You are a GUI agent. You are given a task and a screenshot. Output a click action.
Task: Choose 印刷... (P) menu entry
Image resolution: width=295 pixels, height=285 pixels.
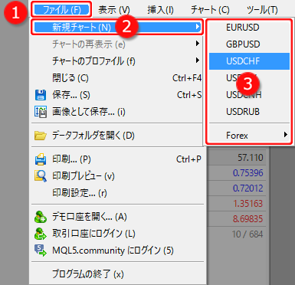(117, 159)
